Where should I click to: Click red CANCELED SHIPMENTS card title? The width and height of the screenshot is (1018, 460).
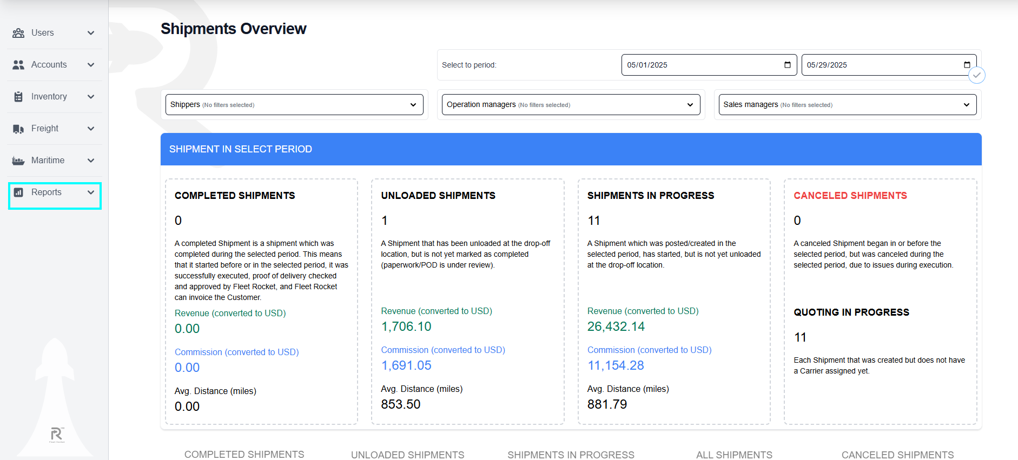(850, 196)
